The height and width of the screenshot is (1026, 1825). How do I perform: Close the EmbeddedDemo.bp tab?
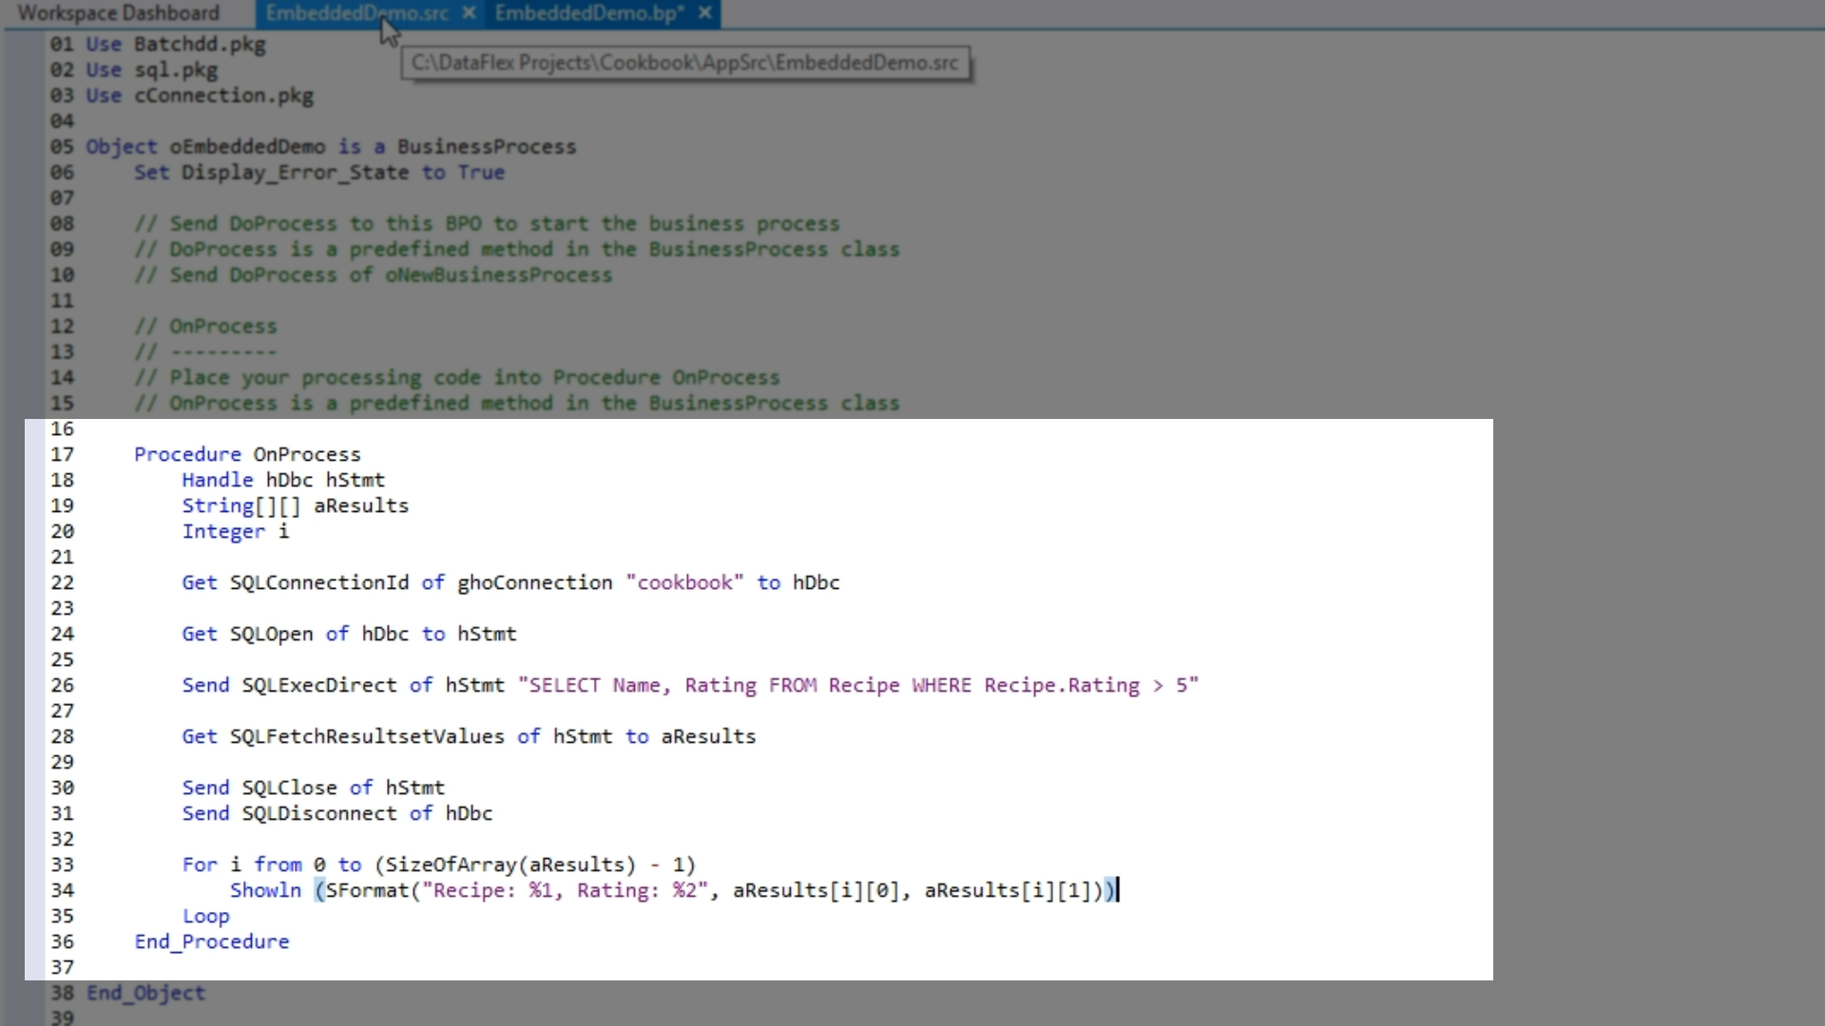pyautogui.click(x=704, y=13)
